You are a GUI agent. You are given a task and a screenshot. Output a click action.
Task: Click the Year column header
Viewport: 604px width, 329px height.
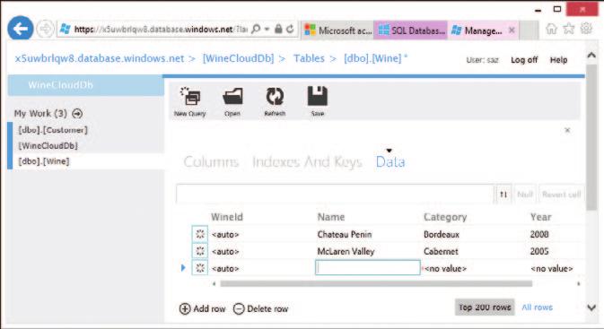(x=540, y=217)
